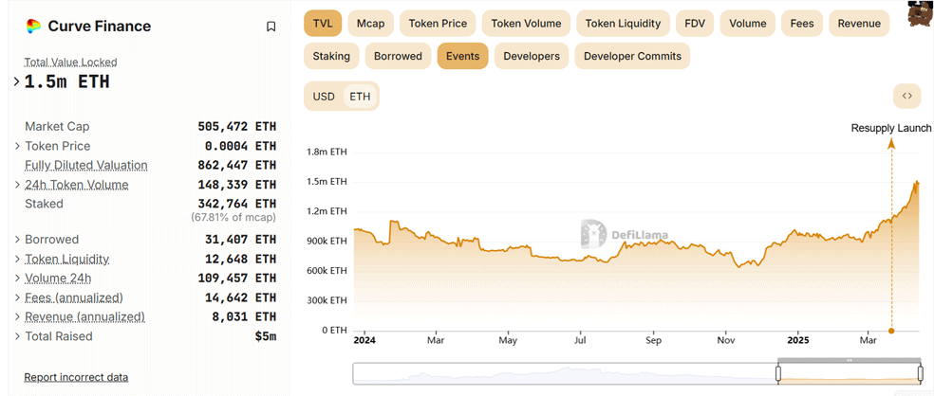Expand the Token Price row
The width and height of the screenshot is (934, 396).
coord(18,146)
